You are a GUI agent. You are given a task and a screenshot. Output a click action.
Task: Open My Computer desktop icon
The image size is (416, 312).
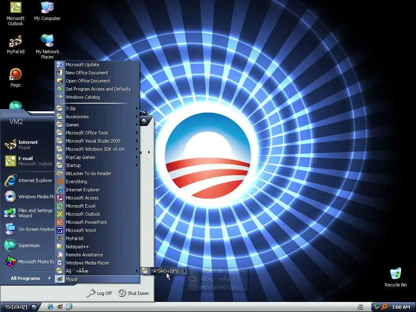[x=47, y=11]
